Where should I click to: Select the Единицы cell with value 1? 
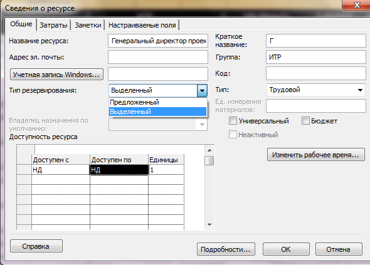pyautogui.click(x=166, y=170)
